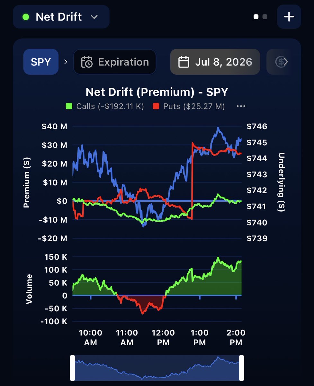Viewport: 314px width, 386px height.
Task: Click the green status dot beside Net Drift
Action: tap(26, 17)
